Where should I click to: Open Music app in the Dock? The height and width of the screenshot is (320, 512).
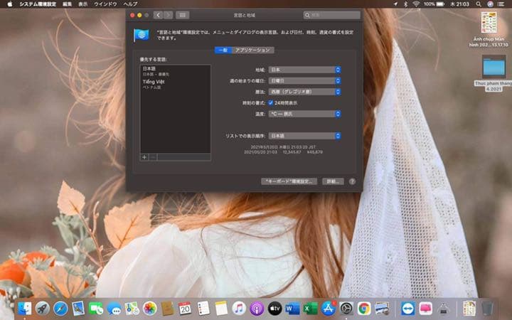[239, 308]
